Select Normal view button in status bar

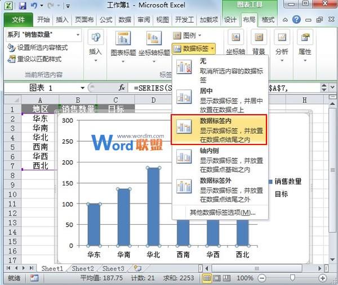coord(208,278)
